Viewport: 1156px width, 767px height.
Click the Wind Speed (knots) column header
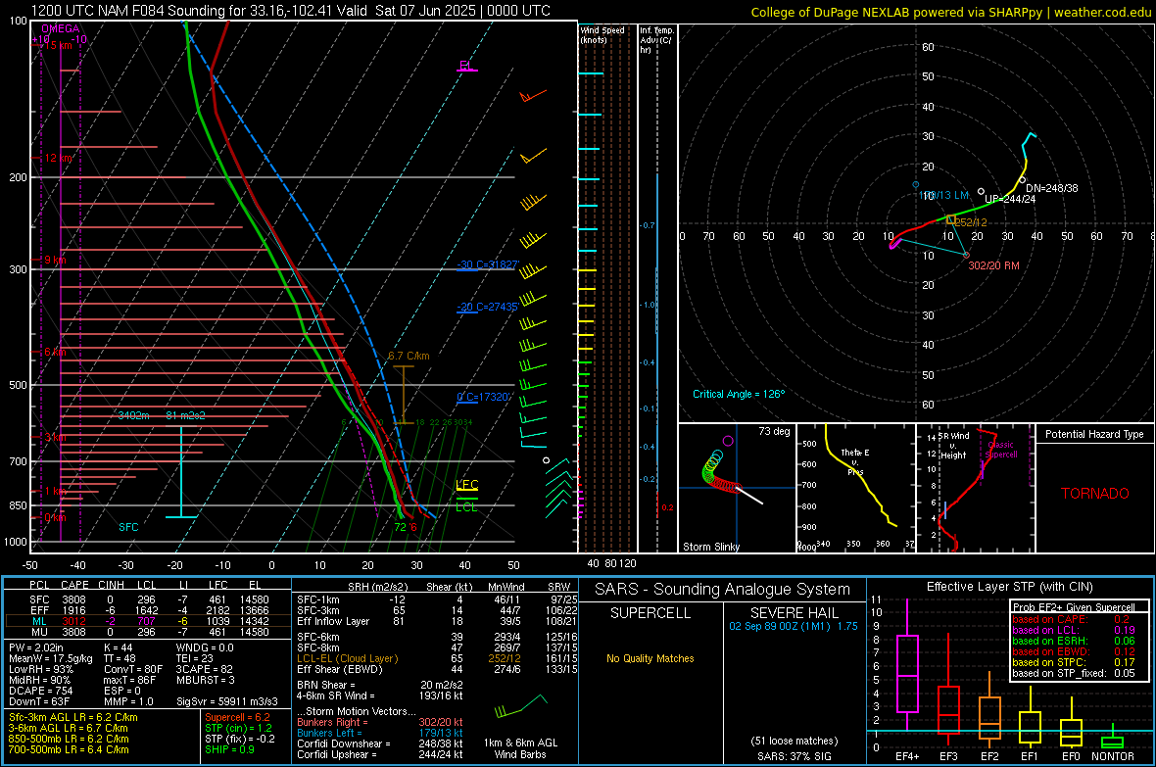[603, 35]
